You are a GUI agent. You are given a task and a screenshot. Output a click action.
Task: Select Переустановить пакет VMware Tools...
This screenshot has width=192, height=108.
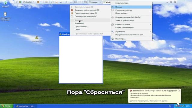pyautogui.click(x=130, y=35)
